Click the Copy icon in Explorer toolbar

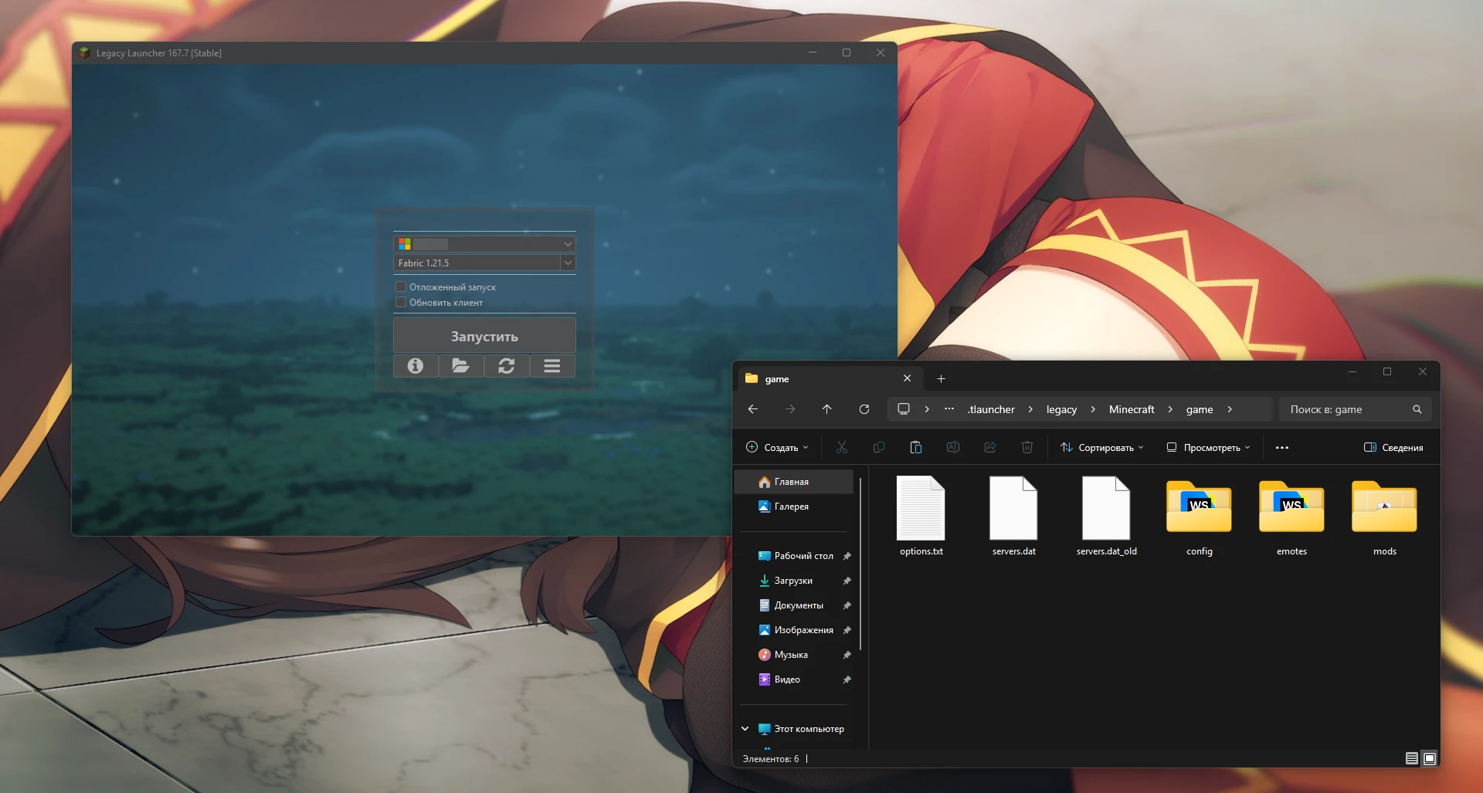click(x=879, y=448)
